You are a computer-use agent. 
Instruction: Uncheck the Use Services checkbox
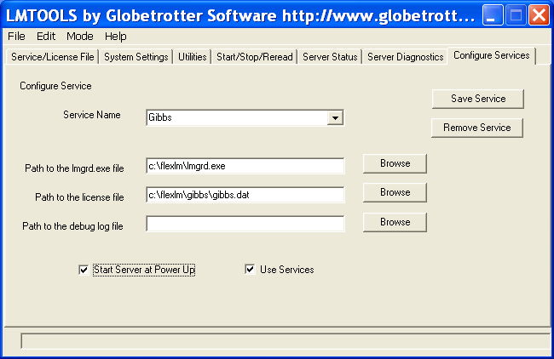[250, 270]
